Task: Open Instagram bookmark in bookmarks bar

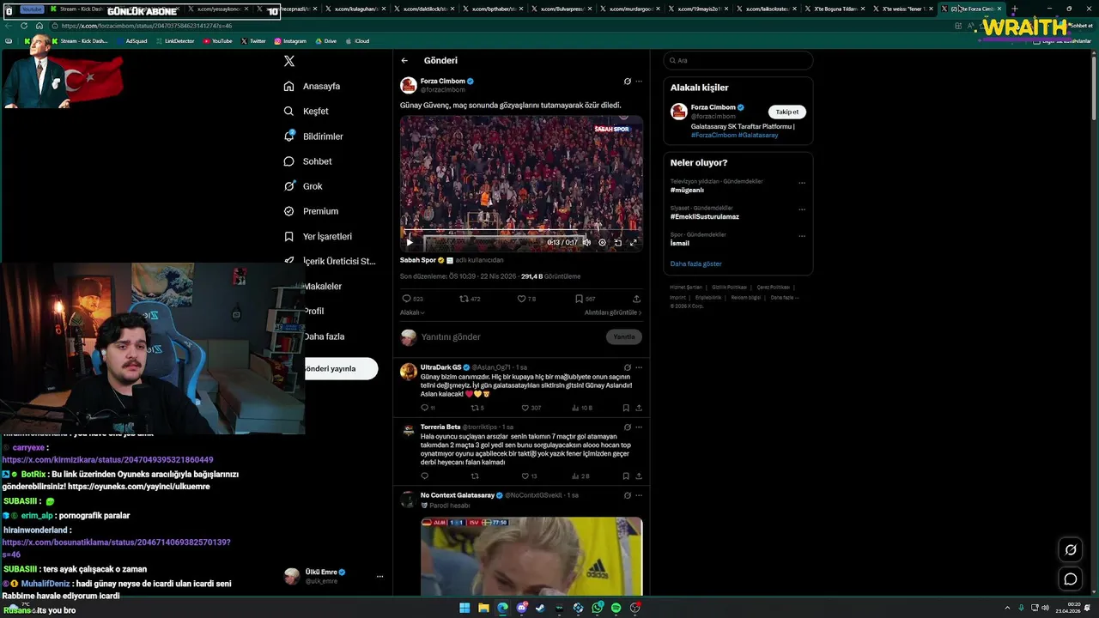Action: point(290,41)
